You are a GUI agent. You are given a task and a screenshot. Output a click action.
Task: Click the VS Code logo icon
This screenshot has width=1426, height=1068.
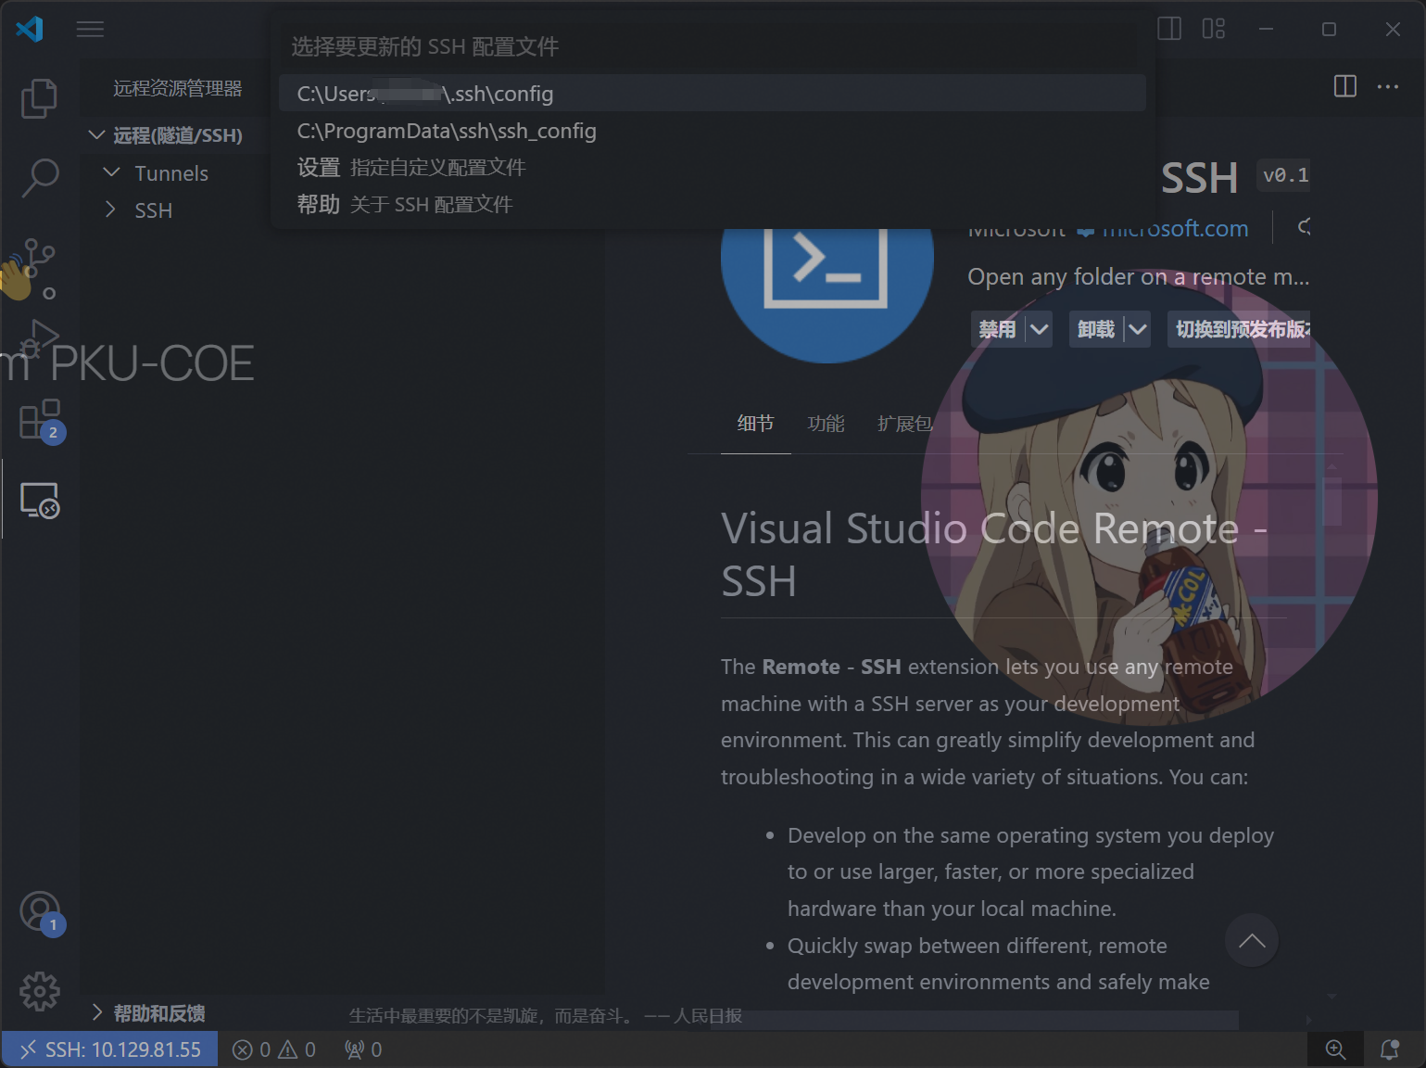tap(30, 30)
